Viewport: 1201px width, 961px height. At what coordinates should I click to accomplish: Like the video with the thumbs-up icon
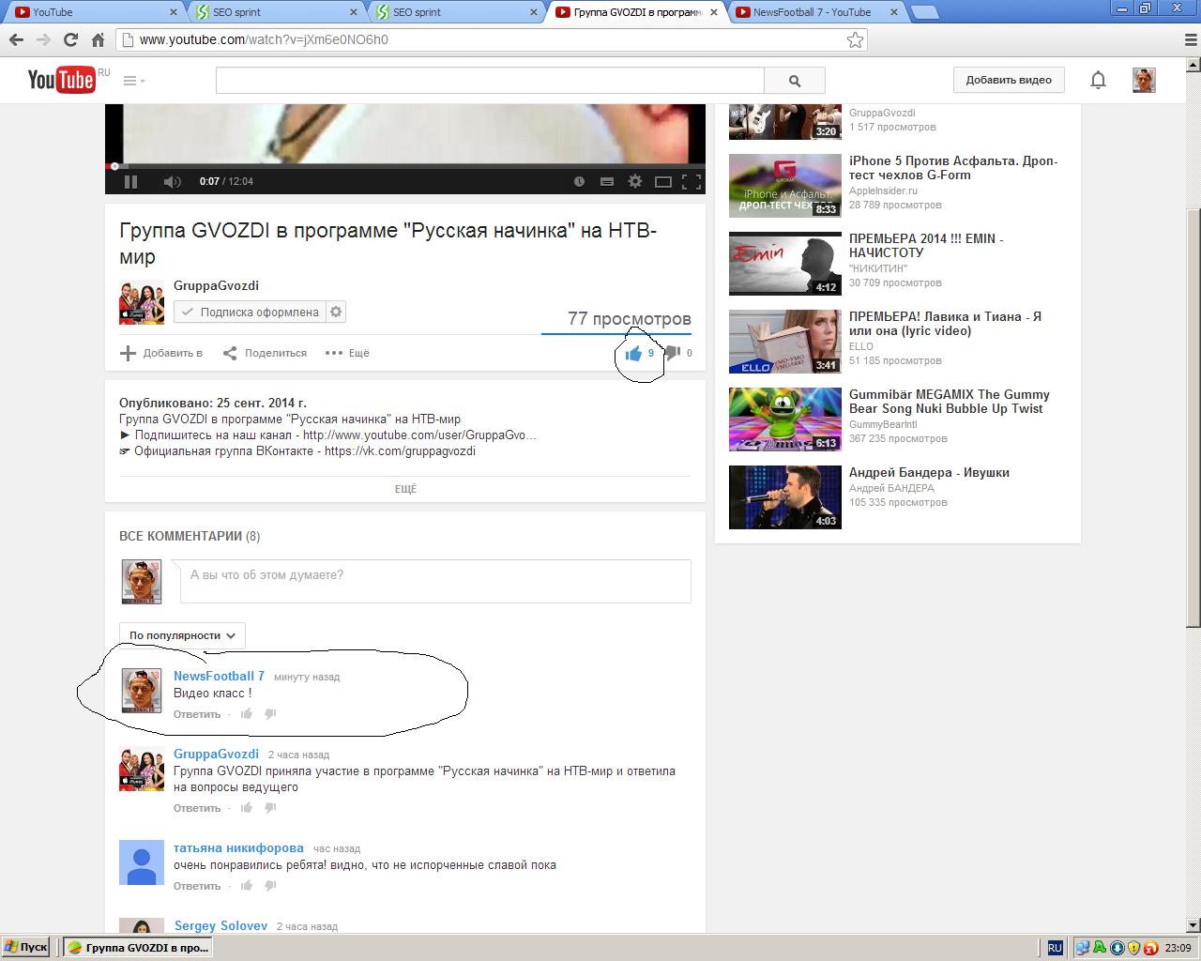634,353
